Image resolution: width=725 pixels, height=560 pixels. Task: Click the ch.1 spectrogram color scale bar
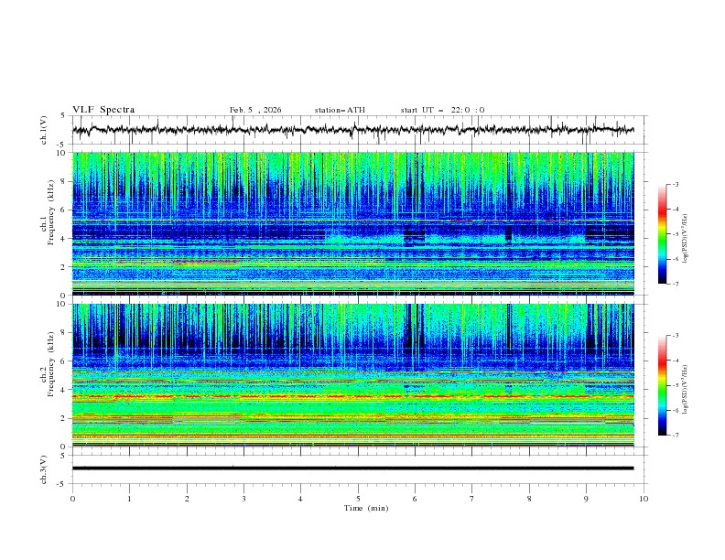pyautogui.click(x=663, y=234)
